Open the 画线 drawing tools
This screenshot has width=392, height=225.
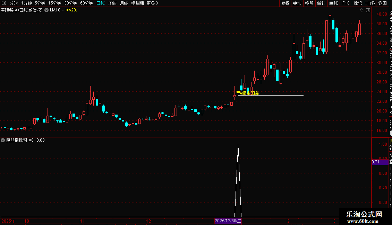pyautogui.click(x=333, y=3)
